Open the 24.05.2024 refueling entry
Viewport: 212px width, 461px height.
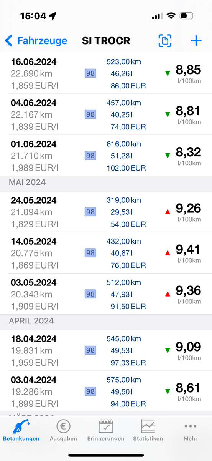[x=106, y=212]
